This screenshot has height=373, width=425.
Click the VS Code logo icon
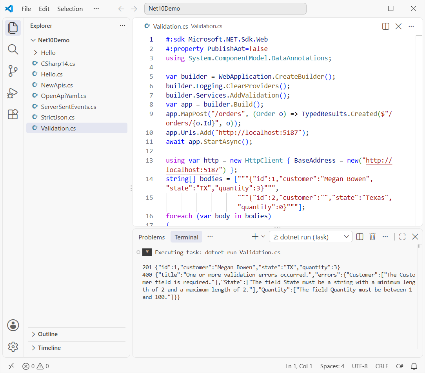(9, 9)
